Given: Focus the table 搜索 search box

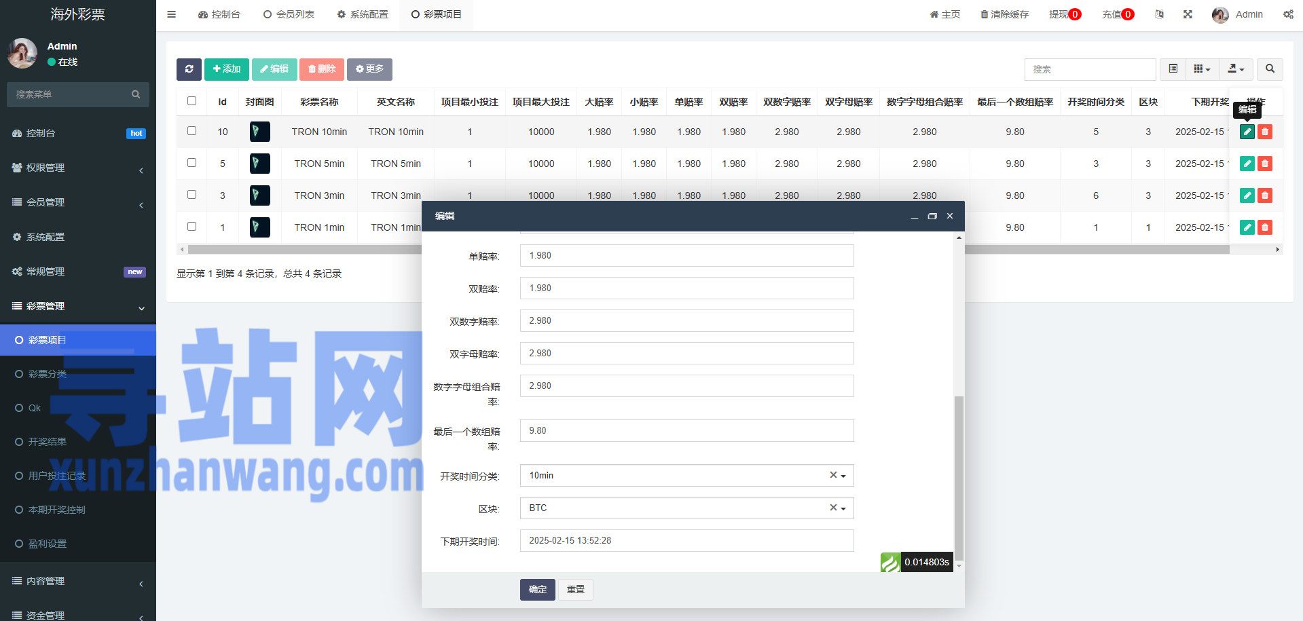Looking at the screenshot, I should point(1090,69).
